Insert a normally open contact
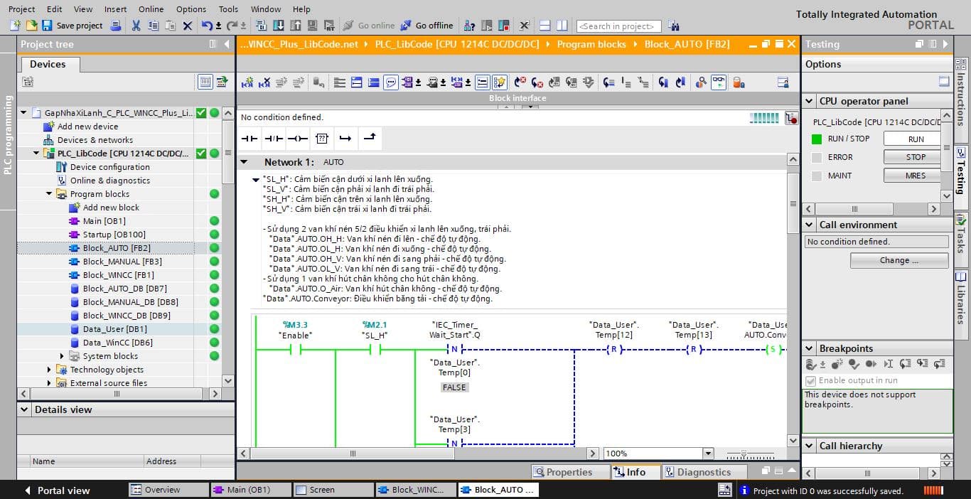The width and height of the screenshot is (971, 499). 249,138
